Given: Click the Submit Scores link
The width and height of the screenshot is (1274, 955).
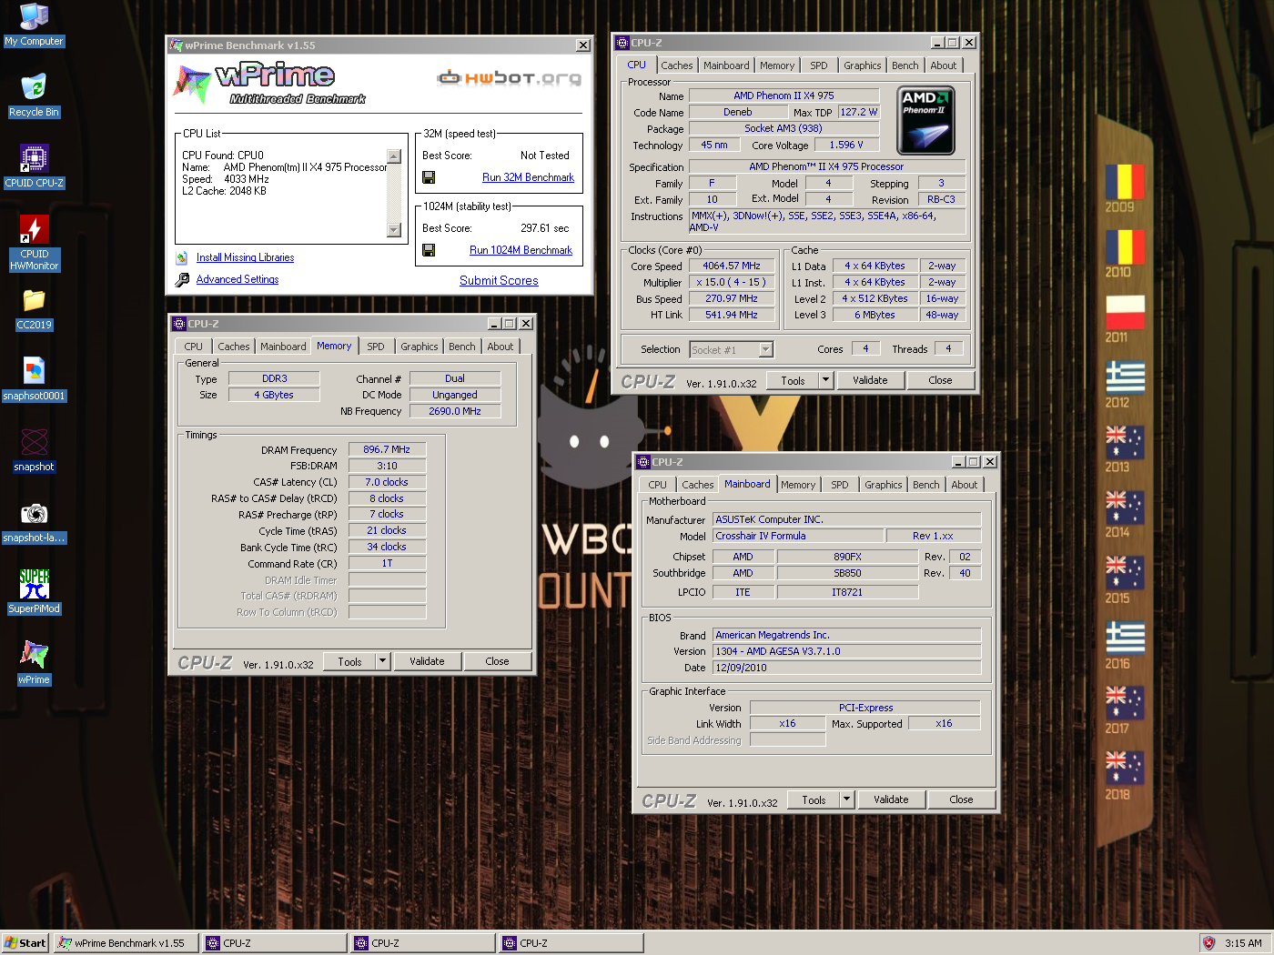Looking at the screenshot, I should click(x=499, y=280).
